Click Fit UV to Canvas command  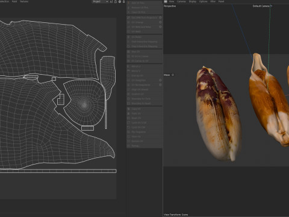pos(144,57)
